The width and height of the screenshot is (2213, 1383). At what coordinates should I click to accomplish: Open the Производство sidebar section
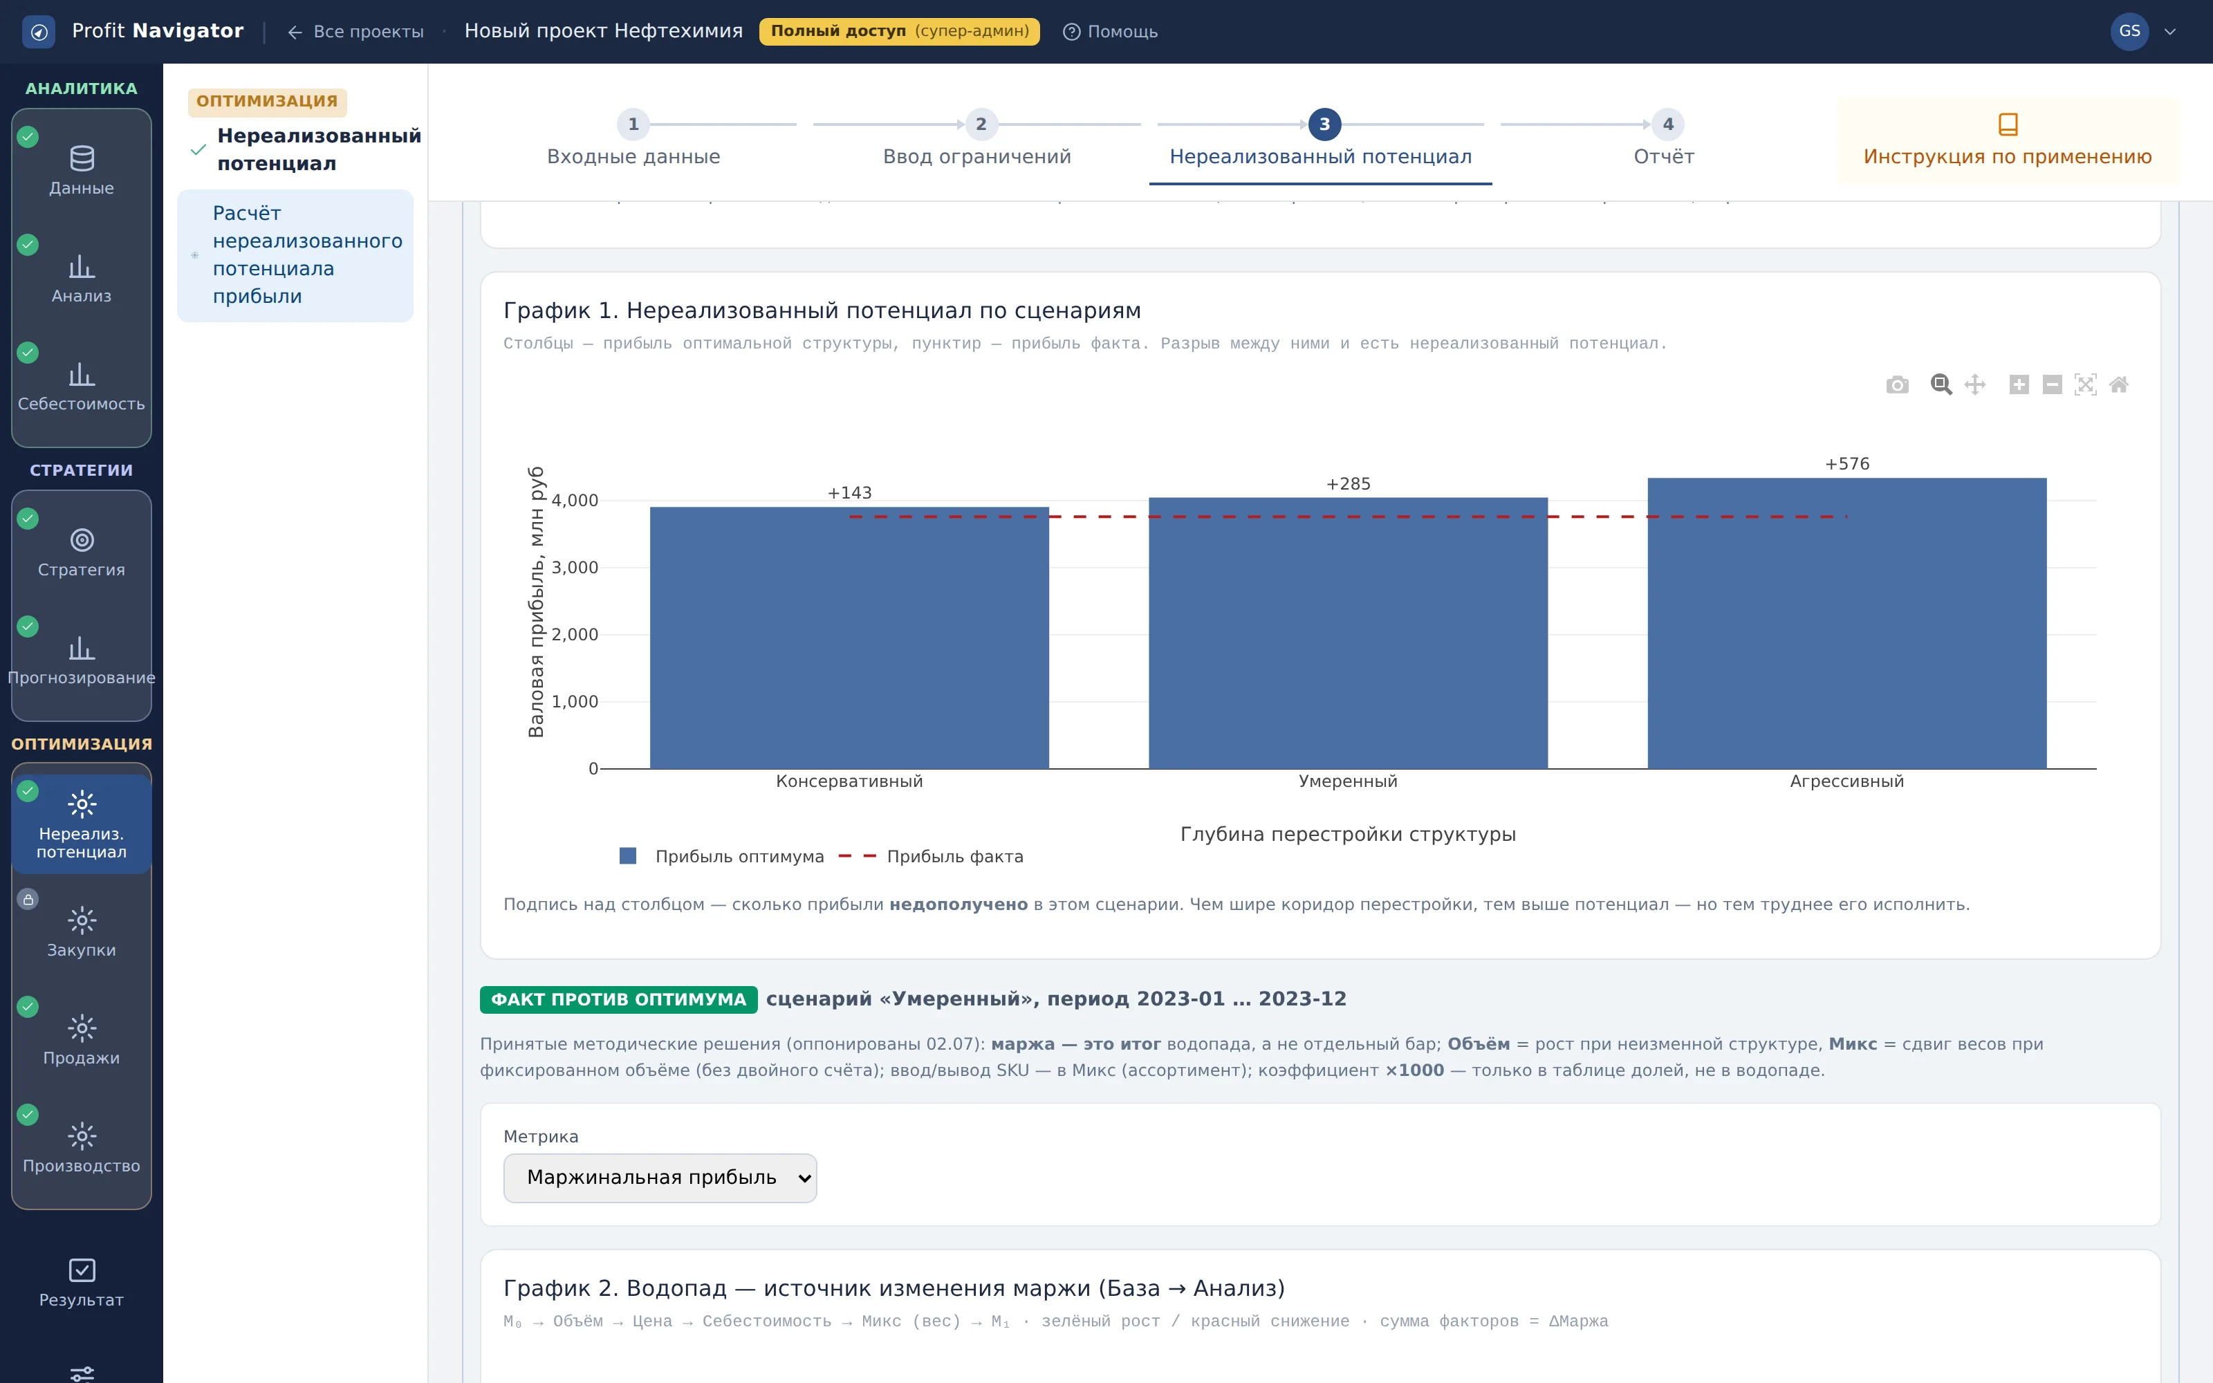point(82,1149)
